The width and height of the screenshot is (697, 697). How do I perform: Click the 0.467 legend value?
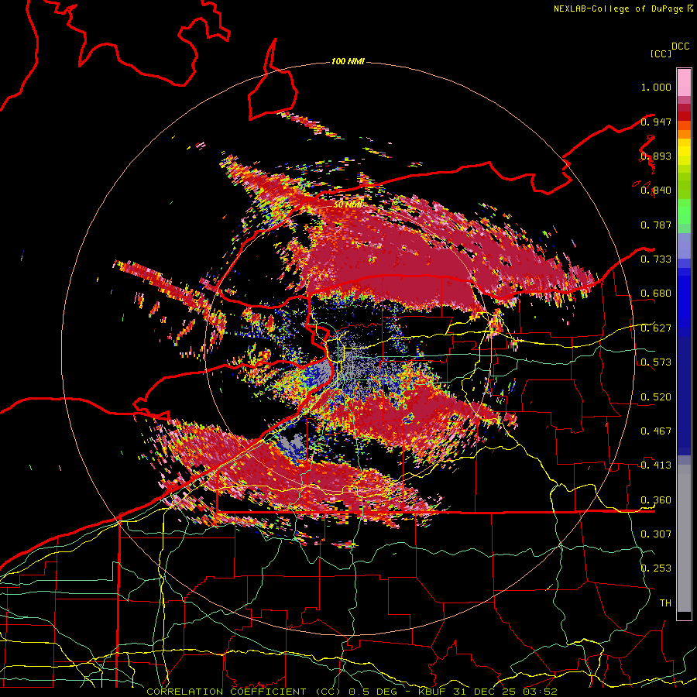pyautogui.click(x=656, y=431)
